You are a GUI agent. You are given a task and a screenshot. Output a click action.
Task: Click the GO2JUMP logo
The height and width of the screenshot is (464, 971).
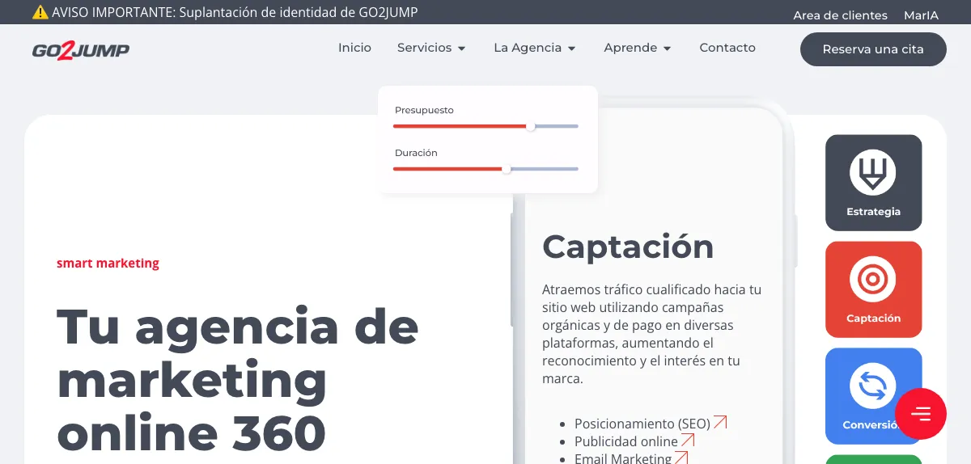[81, 50]
